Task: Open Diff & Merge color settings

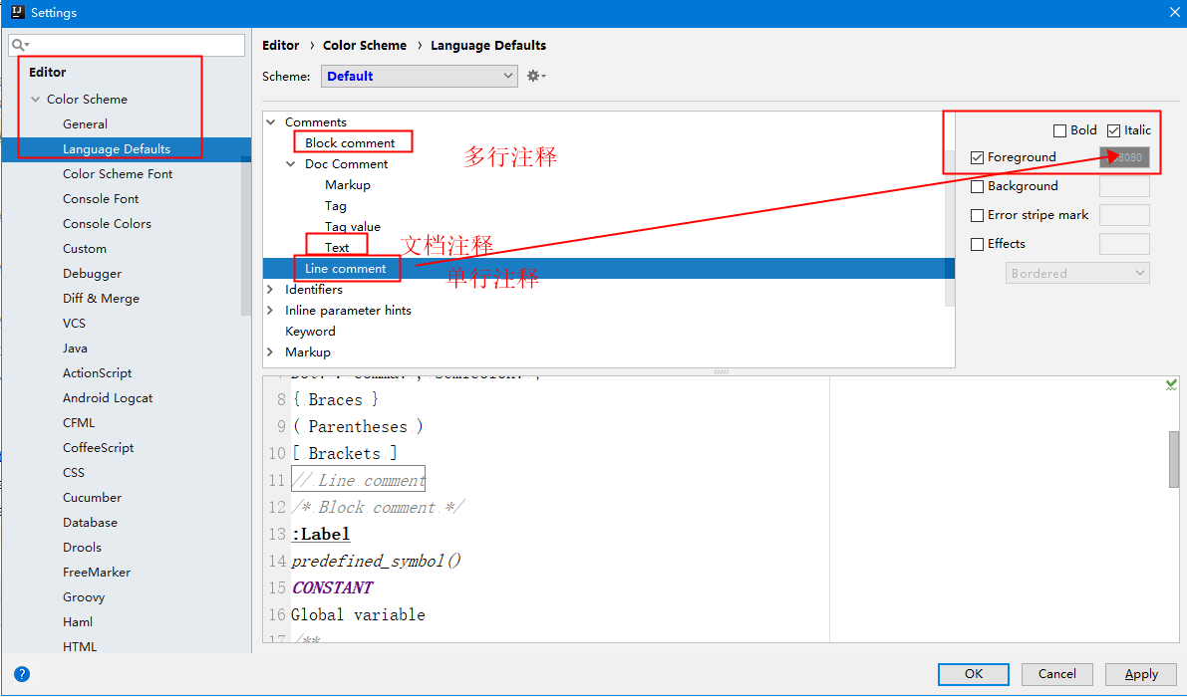Action: (101, 299)
